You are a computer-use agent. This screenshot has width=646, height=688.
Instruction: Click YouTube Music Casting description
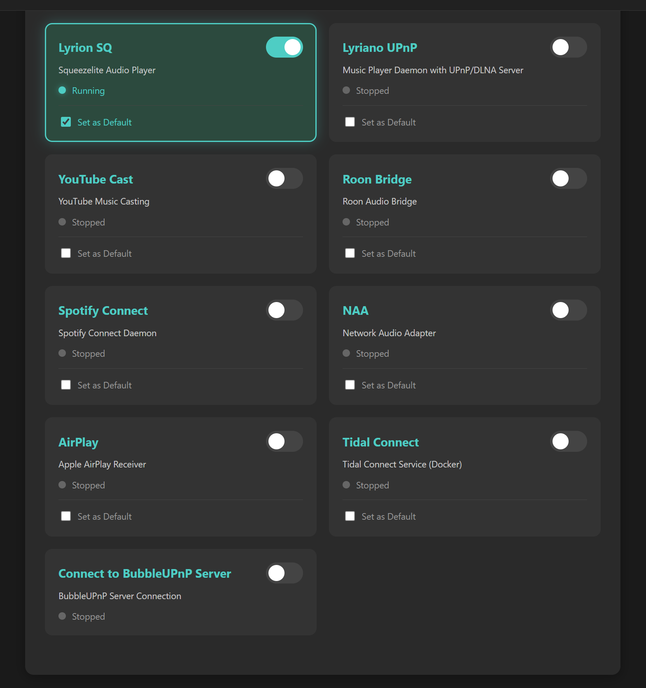[104, 202]
